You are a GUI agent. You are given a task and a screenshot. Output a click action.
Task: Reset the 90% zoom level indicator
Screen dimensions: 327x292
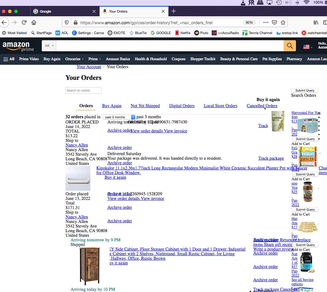[249, 22]
